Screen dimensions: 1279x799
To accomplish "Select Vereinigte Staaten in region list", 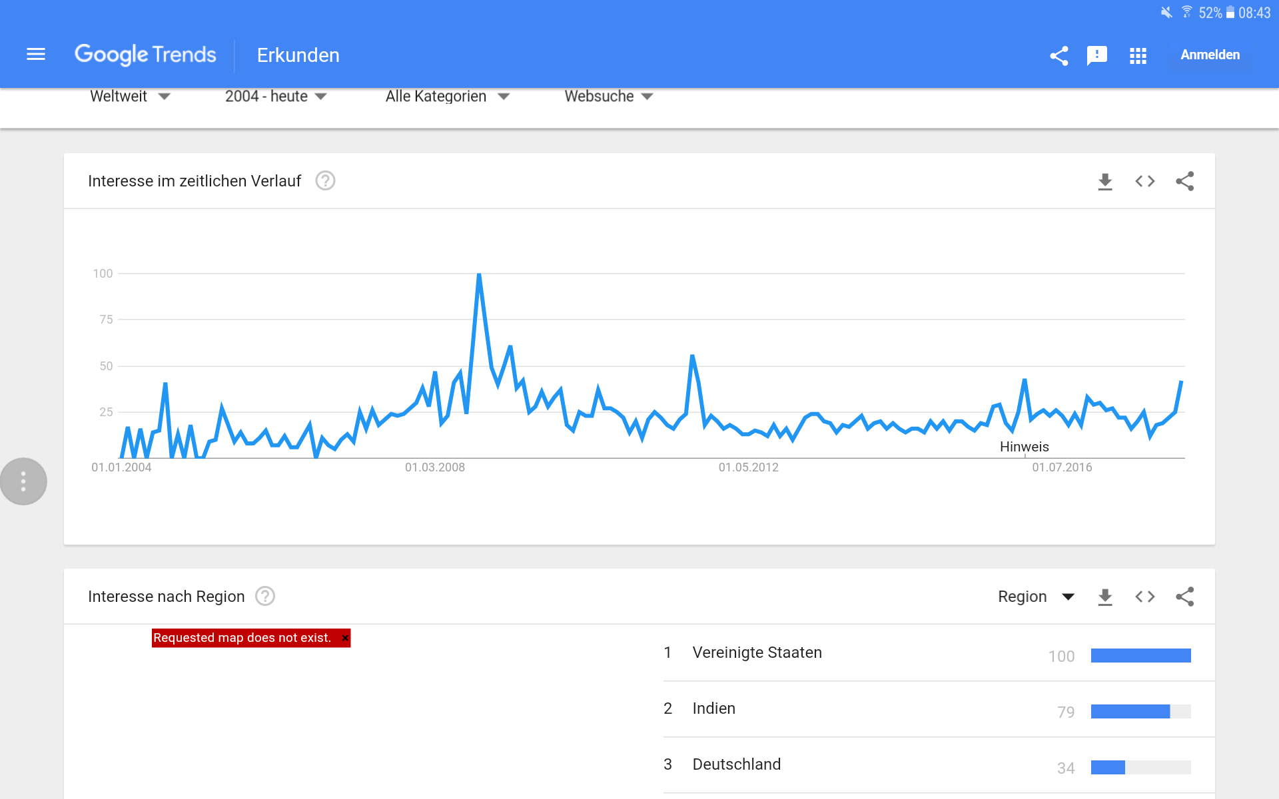I will [x=757, y=653].
